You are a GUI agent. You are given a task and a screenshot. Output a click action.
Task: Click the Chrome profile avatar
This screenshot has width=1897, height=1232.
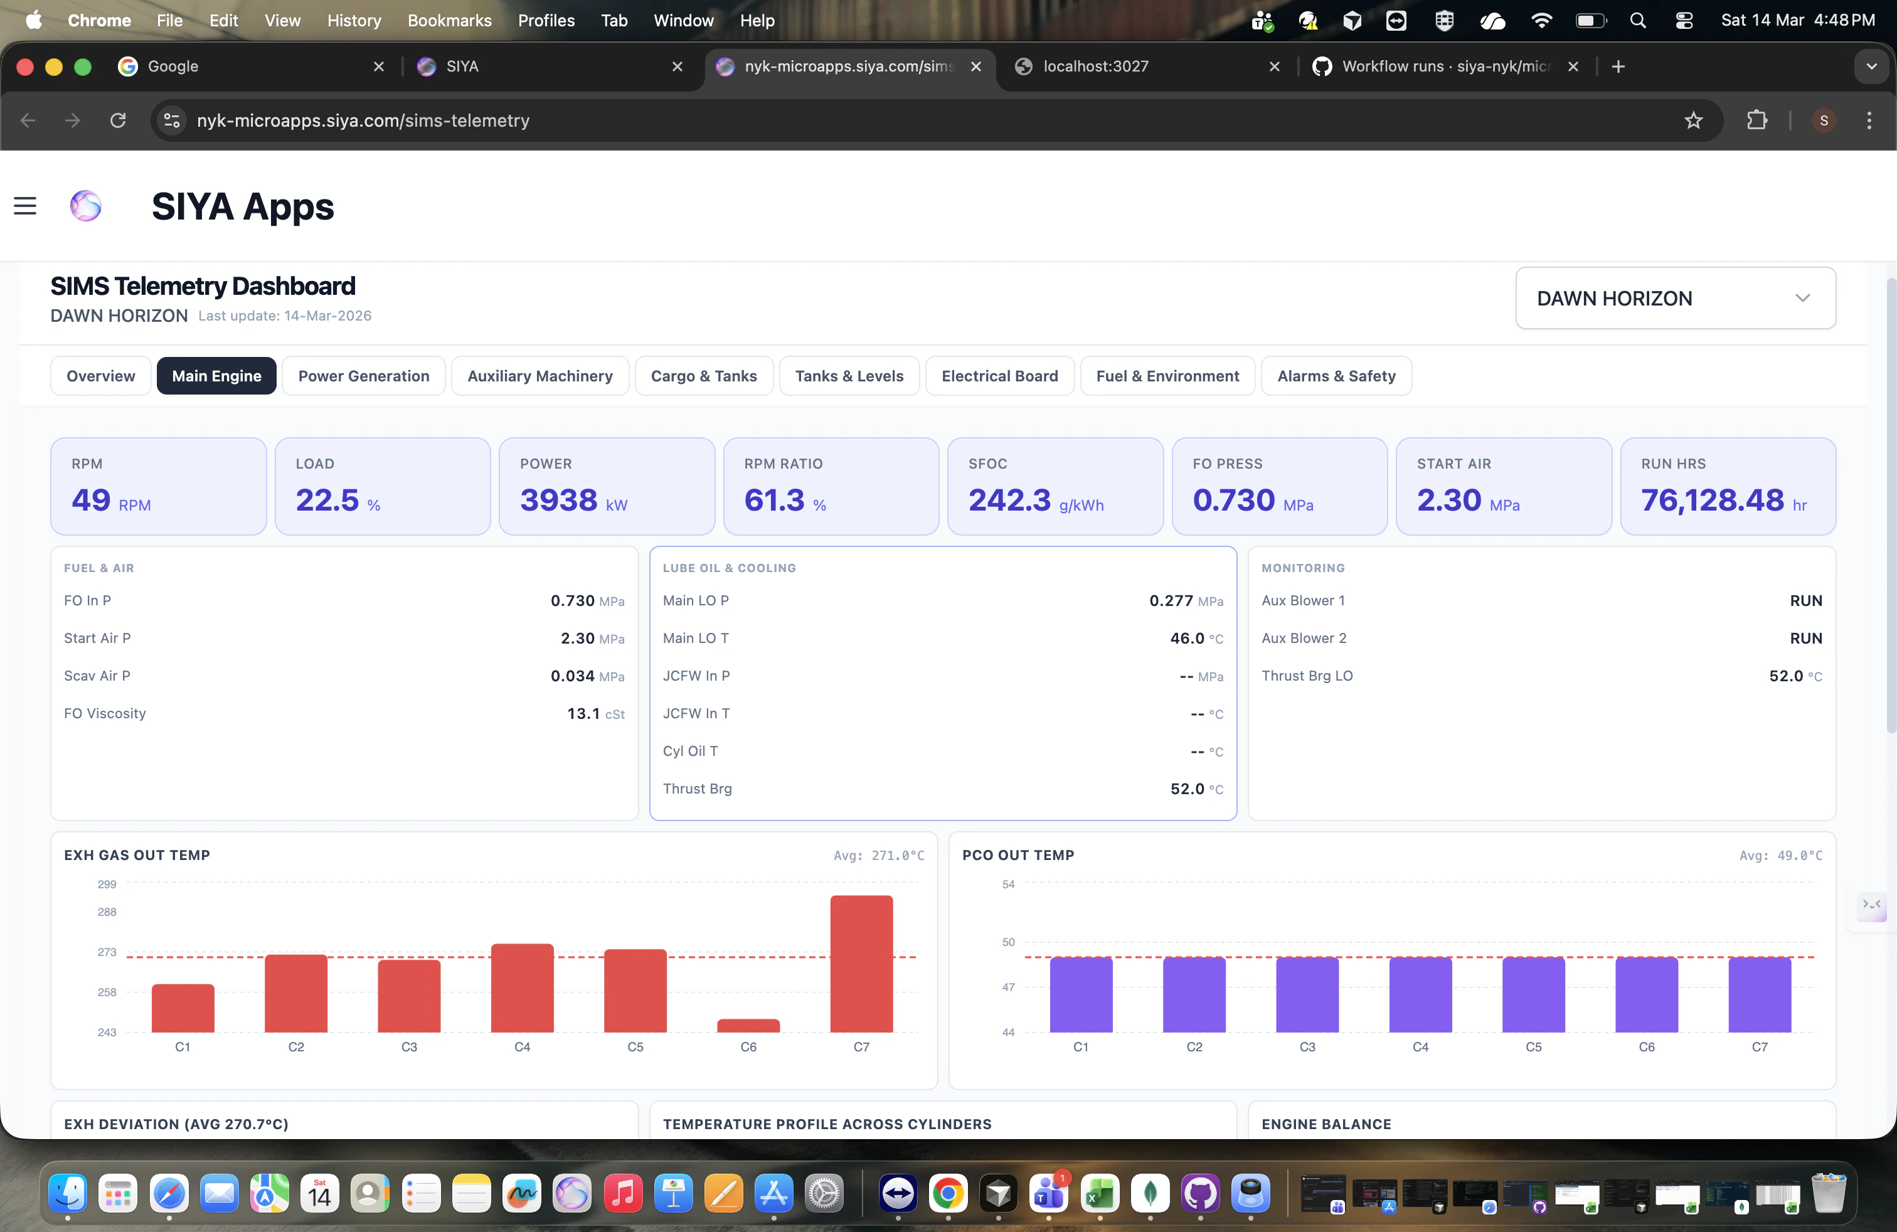(x=1824, y=120)
